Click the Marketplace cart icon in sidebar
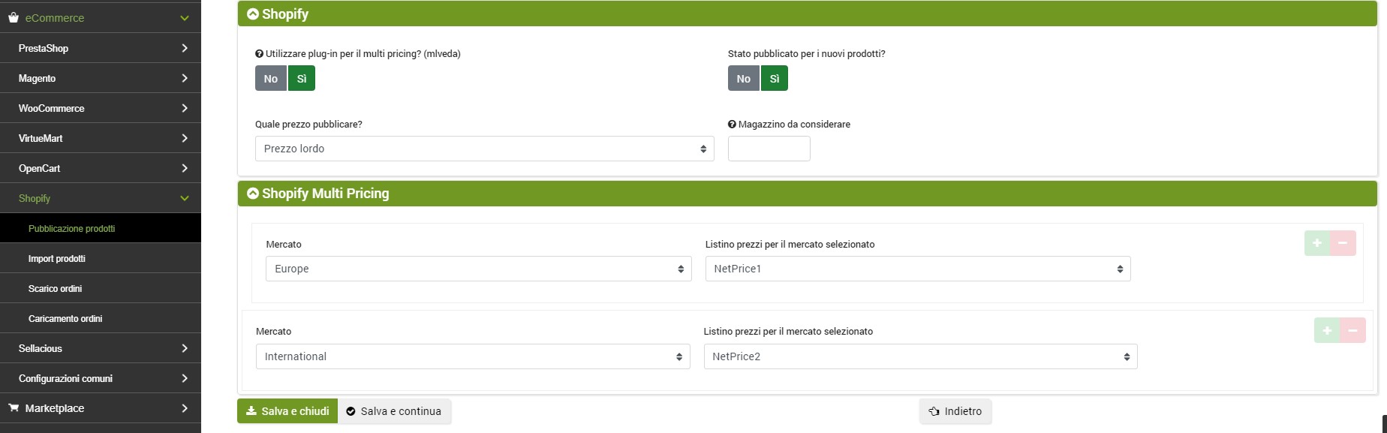The height and width of the screenshot is (433, 1387). (x=13, y=408)
